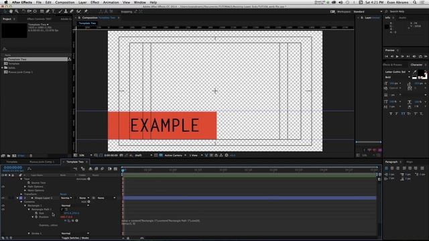Switch to the Character tab
Viewport: 429px width, 241px height.
tap(416, 65)
